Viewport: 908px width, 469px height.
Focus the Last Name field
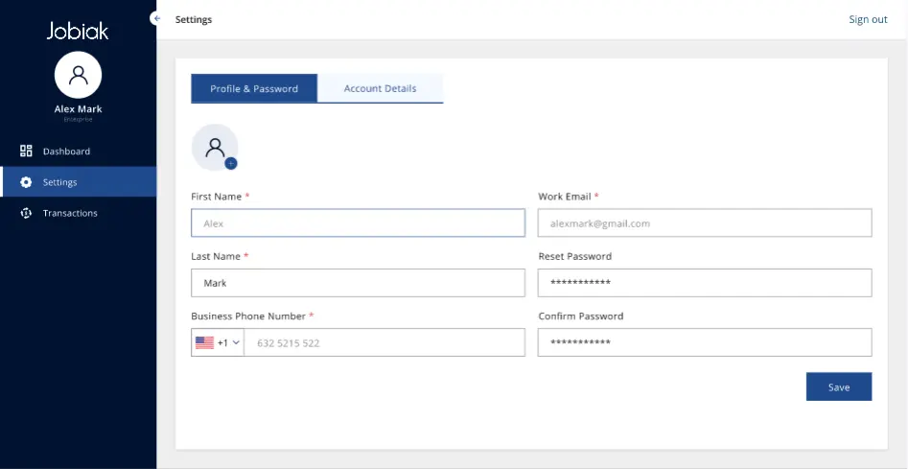[x=358, y=283]
